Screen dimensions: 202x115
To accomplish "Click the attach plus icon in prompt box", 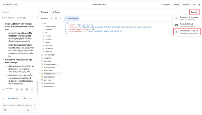I will [x=5, y=110].
